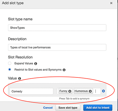Click the Slot Resolution heading
The height and width of the screenshot is (111, 118).
click(x=20, y=57)
